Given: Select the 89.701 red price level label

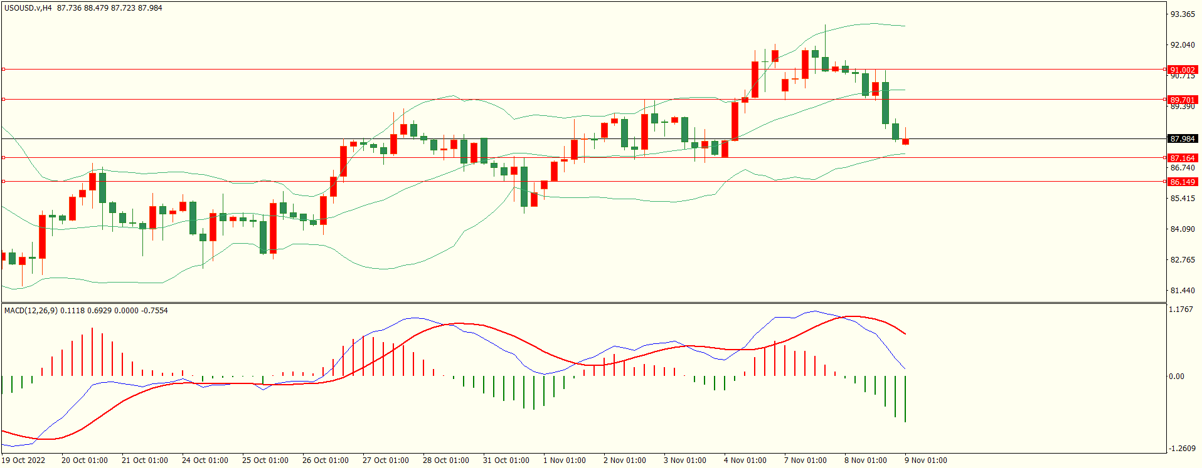Looking at the screenshot, I should point(1182,100).
